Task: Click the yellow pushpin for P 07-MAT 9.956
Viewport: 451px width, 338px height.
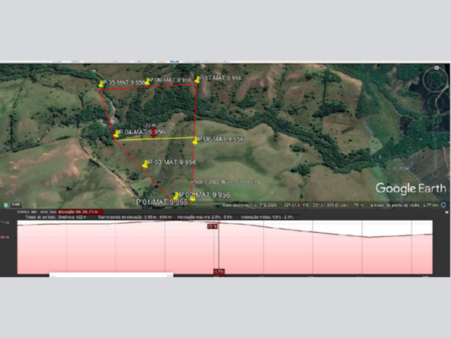Action: click(x=197, y=79)
